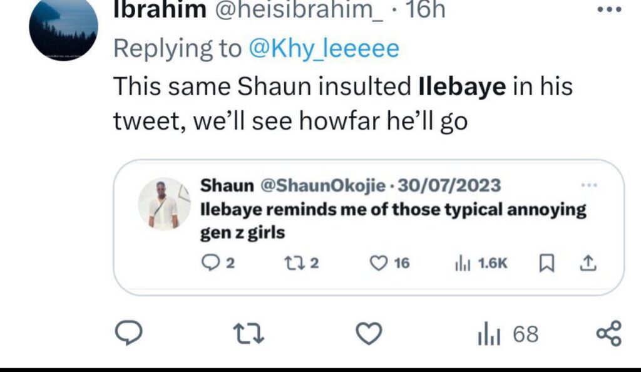Reply to Shaun's quoted tweet with 2 replies
Image resolution: width=641 pixels, height=372 pixels.
[218, 263]
